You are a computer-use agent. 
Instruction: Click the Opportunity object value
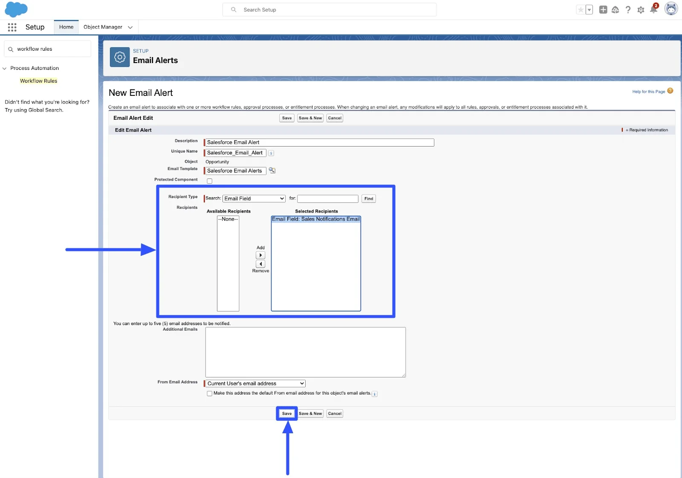(217, 162)
